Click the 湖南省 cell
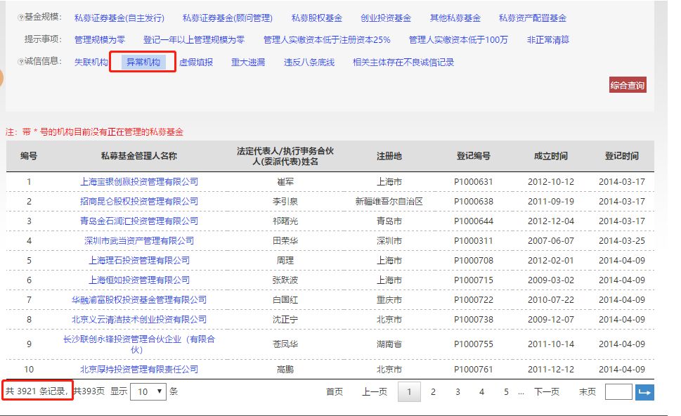 pyautogui.click(x=389, y=344)
